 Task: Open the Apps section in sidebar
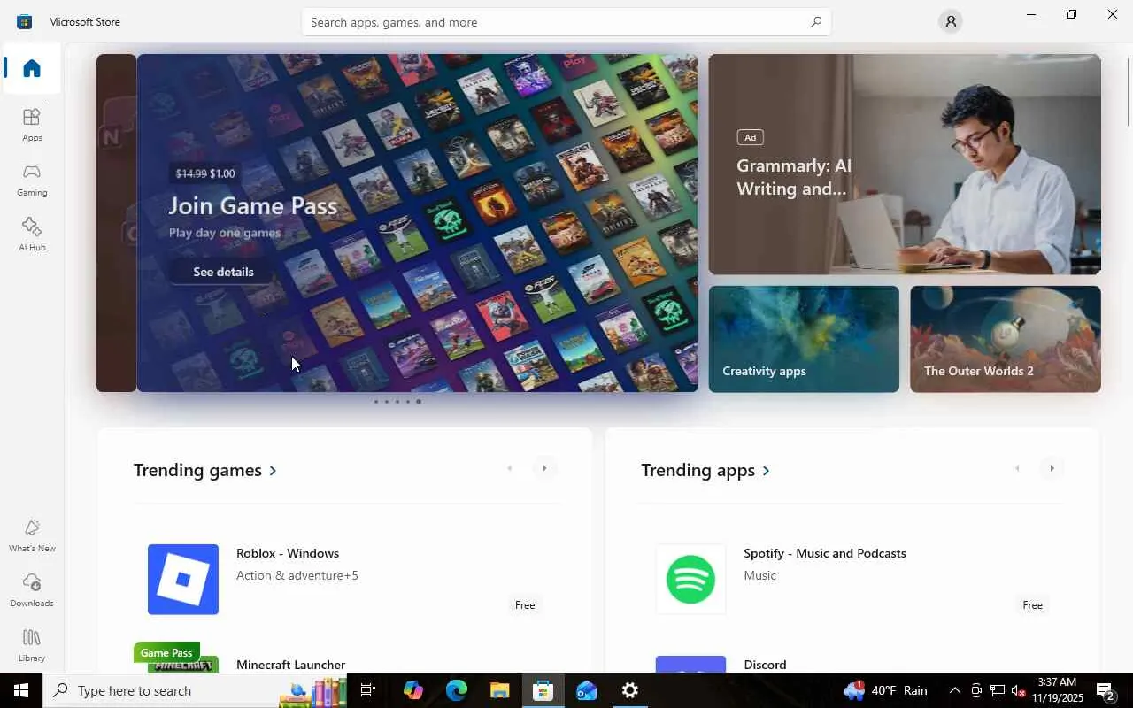pos(32,125)
